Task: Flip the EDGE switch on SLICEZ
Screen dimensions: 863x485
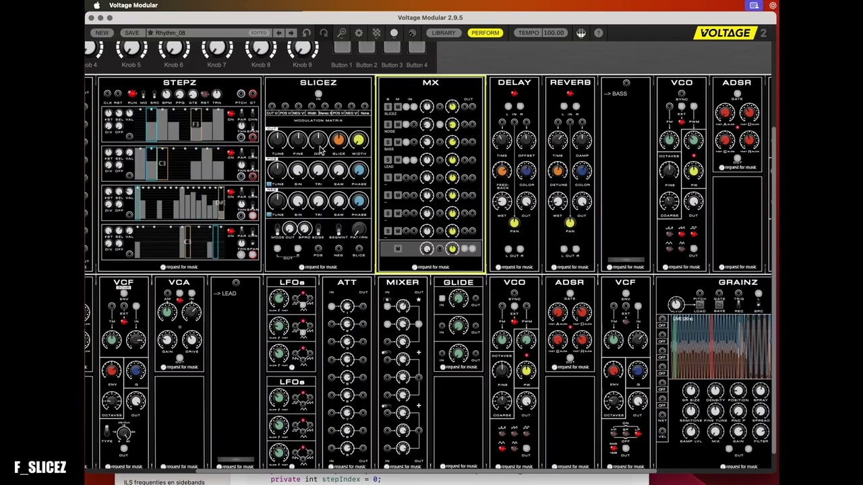Action: 318,230
